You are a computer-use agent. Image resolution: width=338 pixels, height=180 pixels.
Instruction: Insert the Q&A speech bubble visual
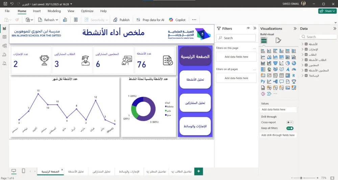pos(282,82)
